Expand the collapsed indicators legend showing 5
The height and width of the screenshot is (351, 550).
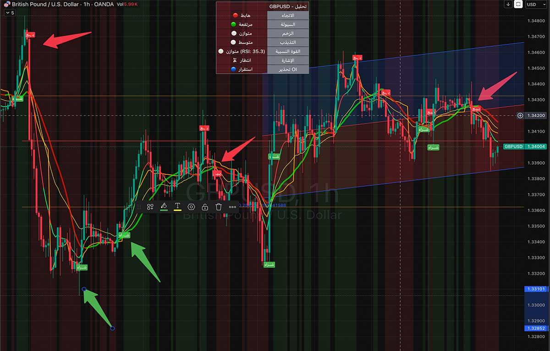9,13
